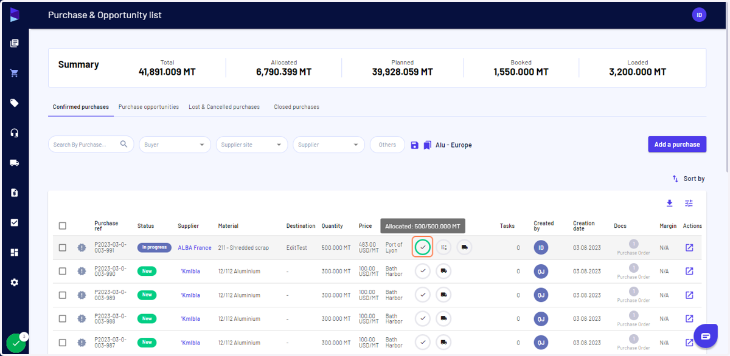The image size is (730, 356).
Task: Open the chat widget button
Action: pos(706,336)
